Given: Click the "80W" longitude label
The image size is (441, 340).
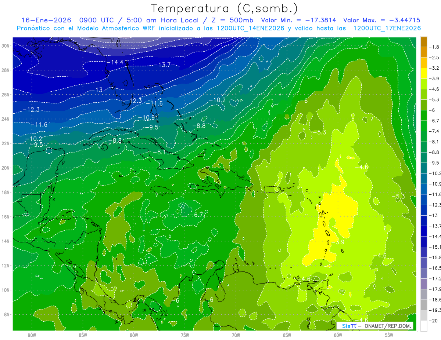Looking at the screenshot, I should pos(134,335).
